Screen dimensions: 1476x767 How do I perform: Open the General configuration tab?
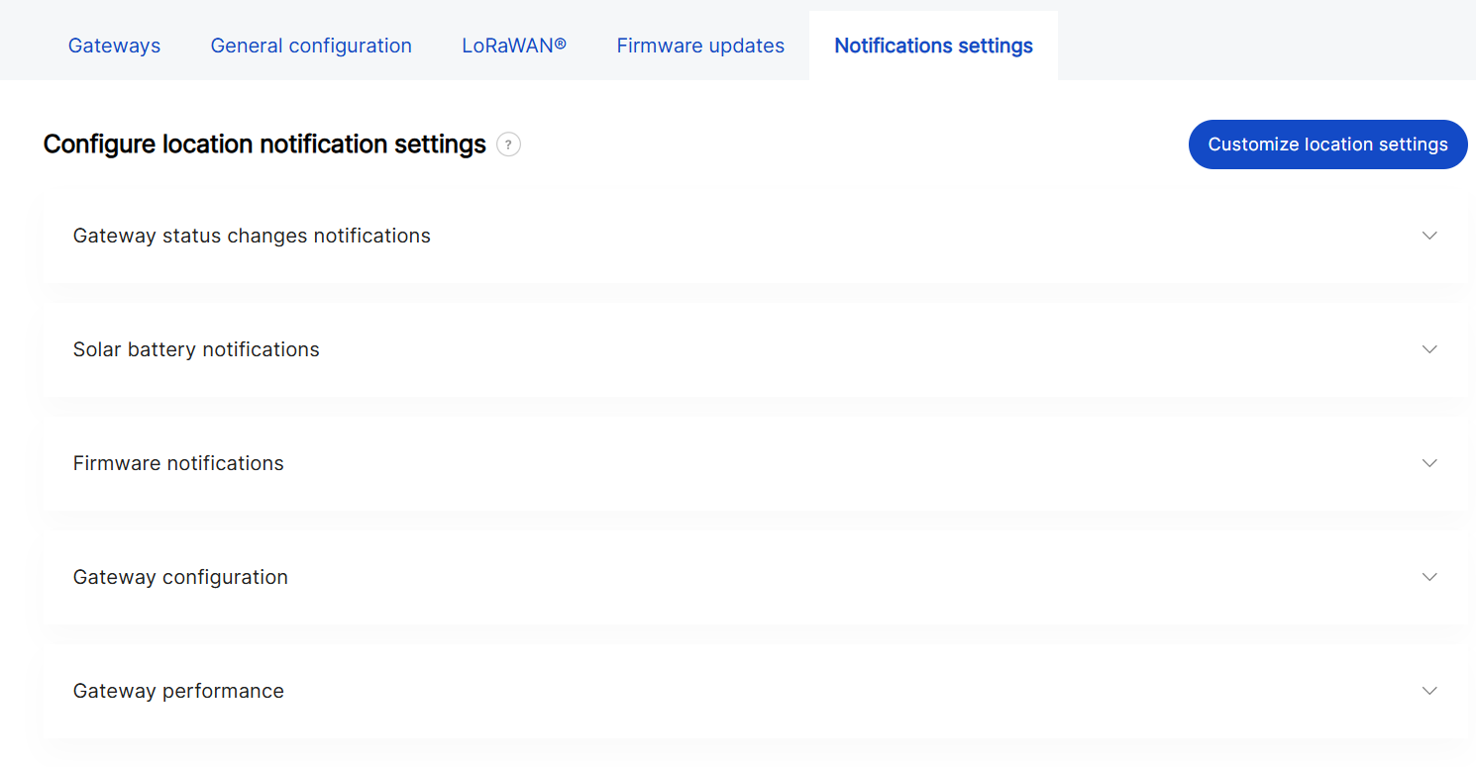coord(311,46)
